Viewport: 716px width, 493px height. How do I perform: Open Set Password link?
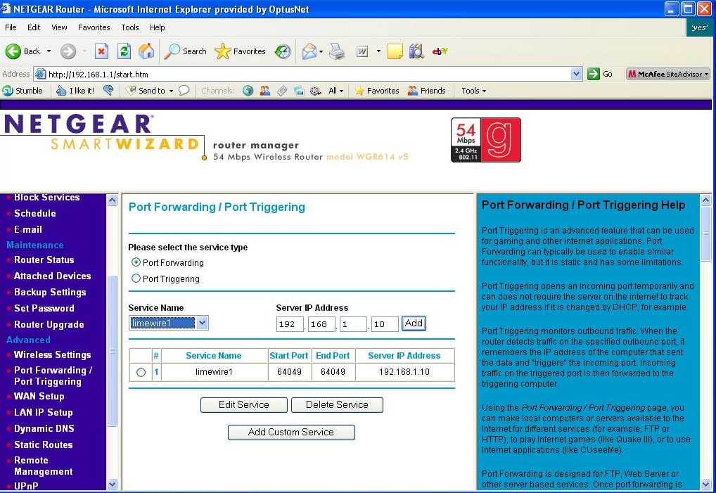[x=44, y=308]
